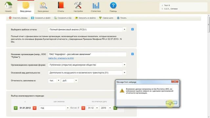Click the Тест Б user entry

pos(167,5)
